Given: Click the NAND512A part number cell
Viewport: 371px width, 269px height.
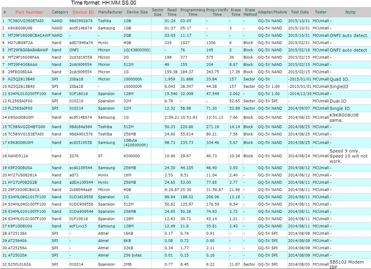Looking at the screenshot, I should point(18,156).
